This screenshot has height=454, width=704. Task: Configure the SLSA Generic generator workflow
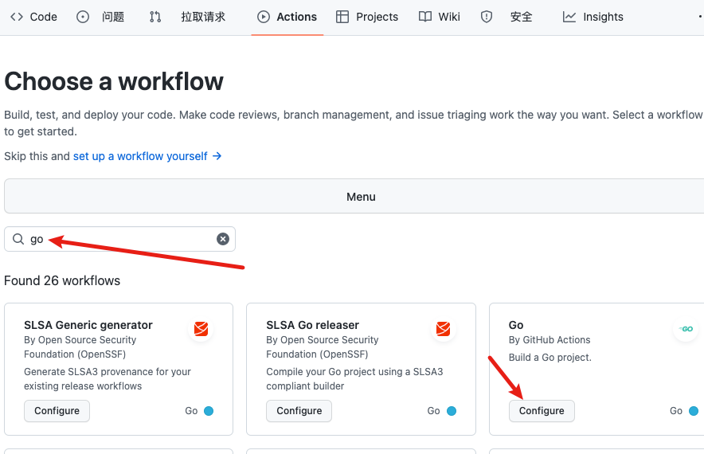(57, 411)
